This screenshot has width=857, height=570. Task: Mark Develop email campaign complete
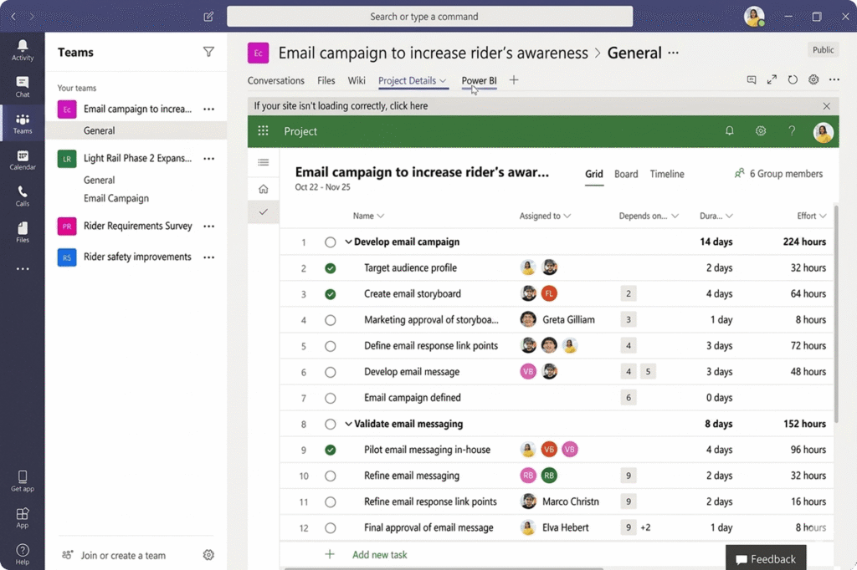(330, 242)
